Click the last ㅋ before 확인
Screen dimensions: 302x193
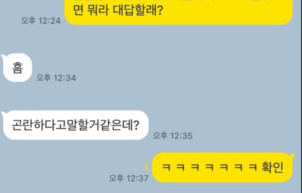(253, 167)
